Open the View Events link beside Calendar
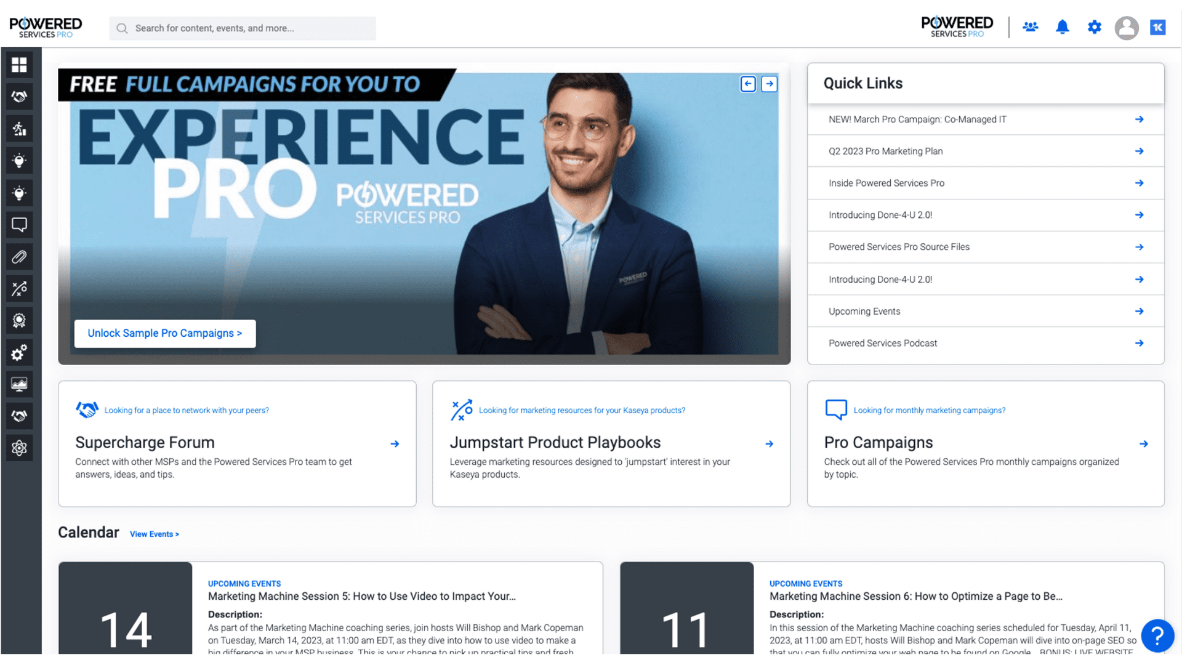Viewport: 1182px width, 665px height. [x=154, y=534]
